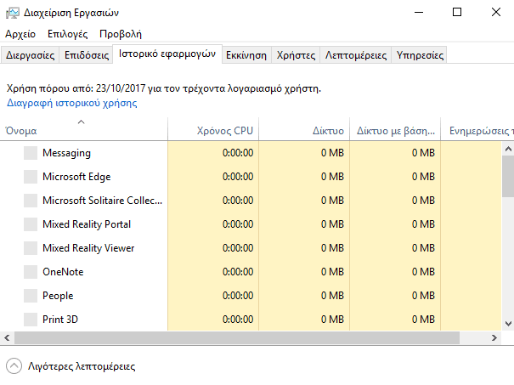Select the Mixed Reality Viewer row name
The width and height of the screenshot is (514, 385).
click(x=88, y=248)
